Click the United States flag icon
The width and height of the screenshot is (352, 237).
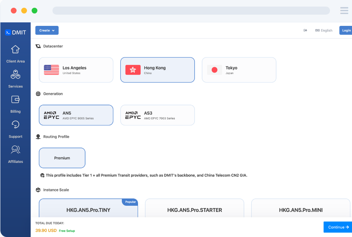tap(51, 70)
